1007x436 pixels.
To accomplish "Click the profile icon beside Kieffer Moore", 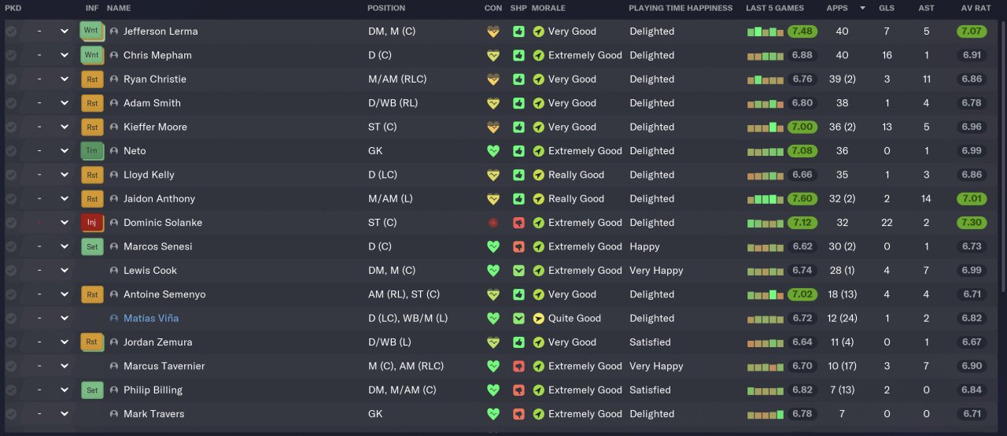I will tap(114, 127).
